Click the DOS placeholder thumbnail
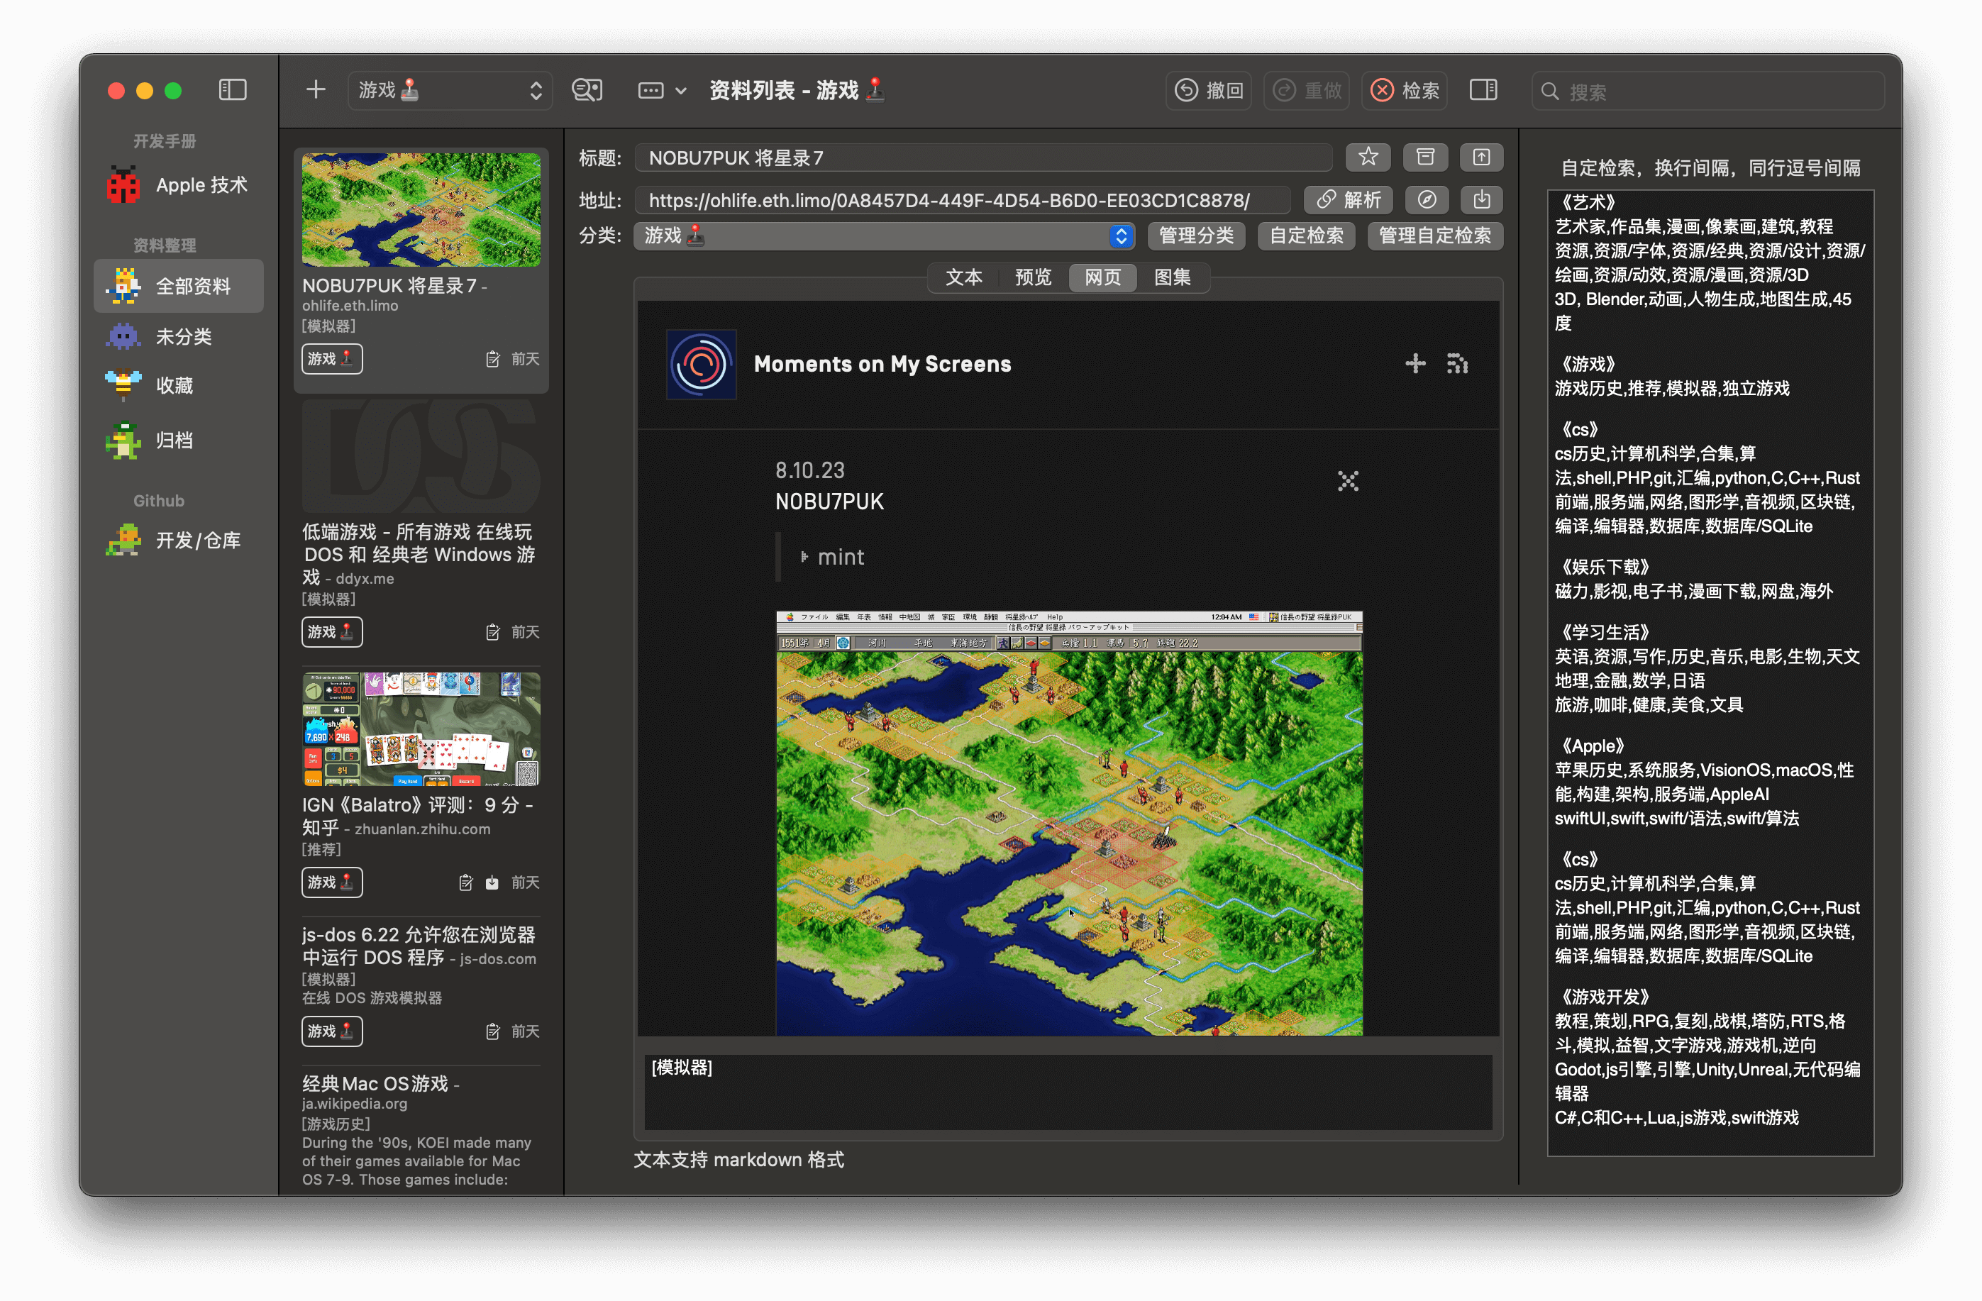The image size is (1982, 1301). pos(421,456)
